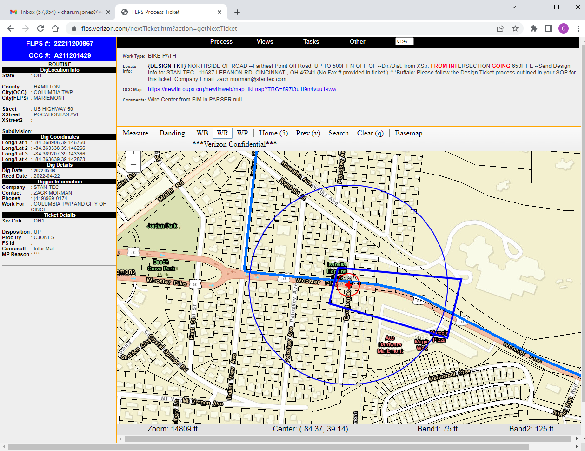Expand the Tasks menu

[x=311, y=41]
